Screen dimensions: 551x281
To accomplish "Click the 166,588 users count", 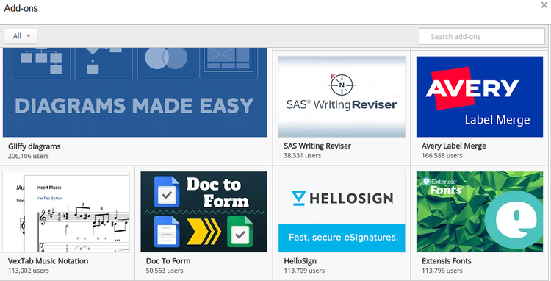I will coord(442,155).
